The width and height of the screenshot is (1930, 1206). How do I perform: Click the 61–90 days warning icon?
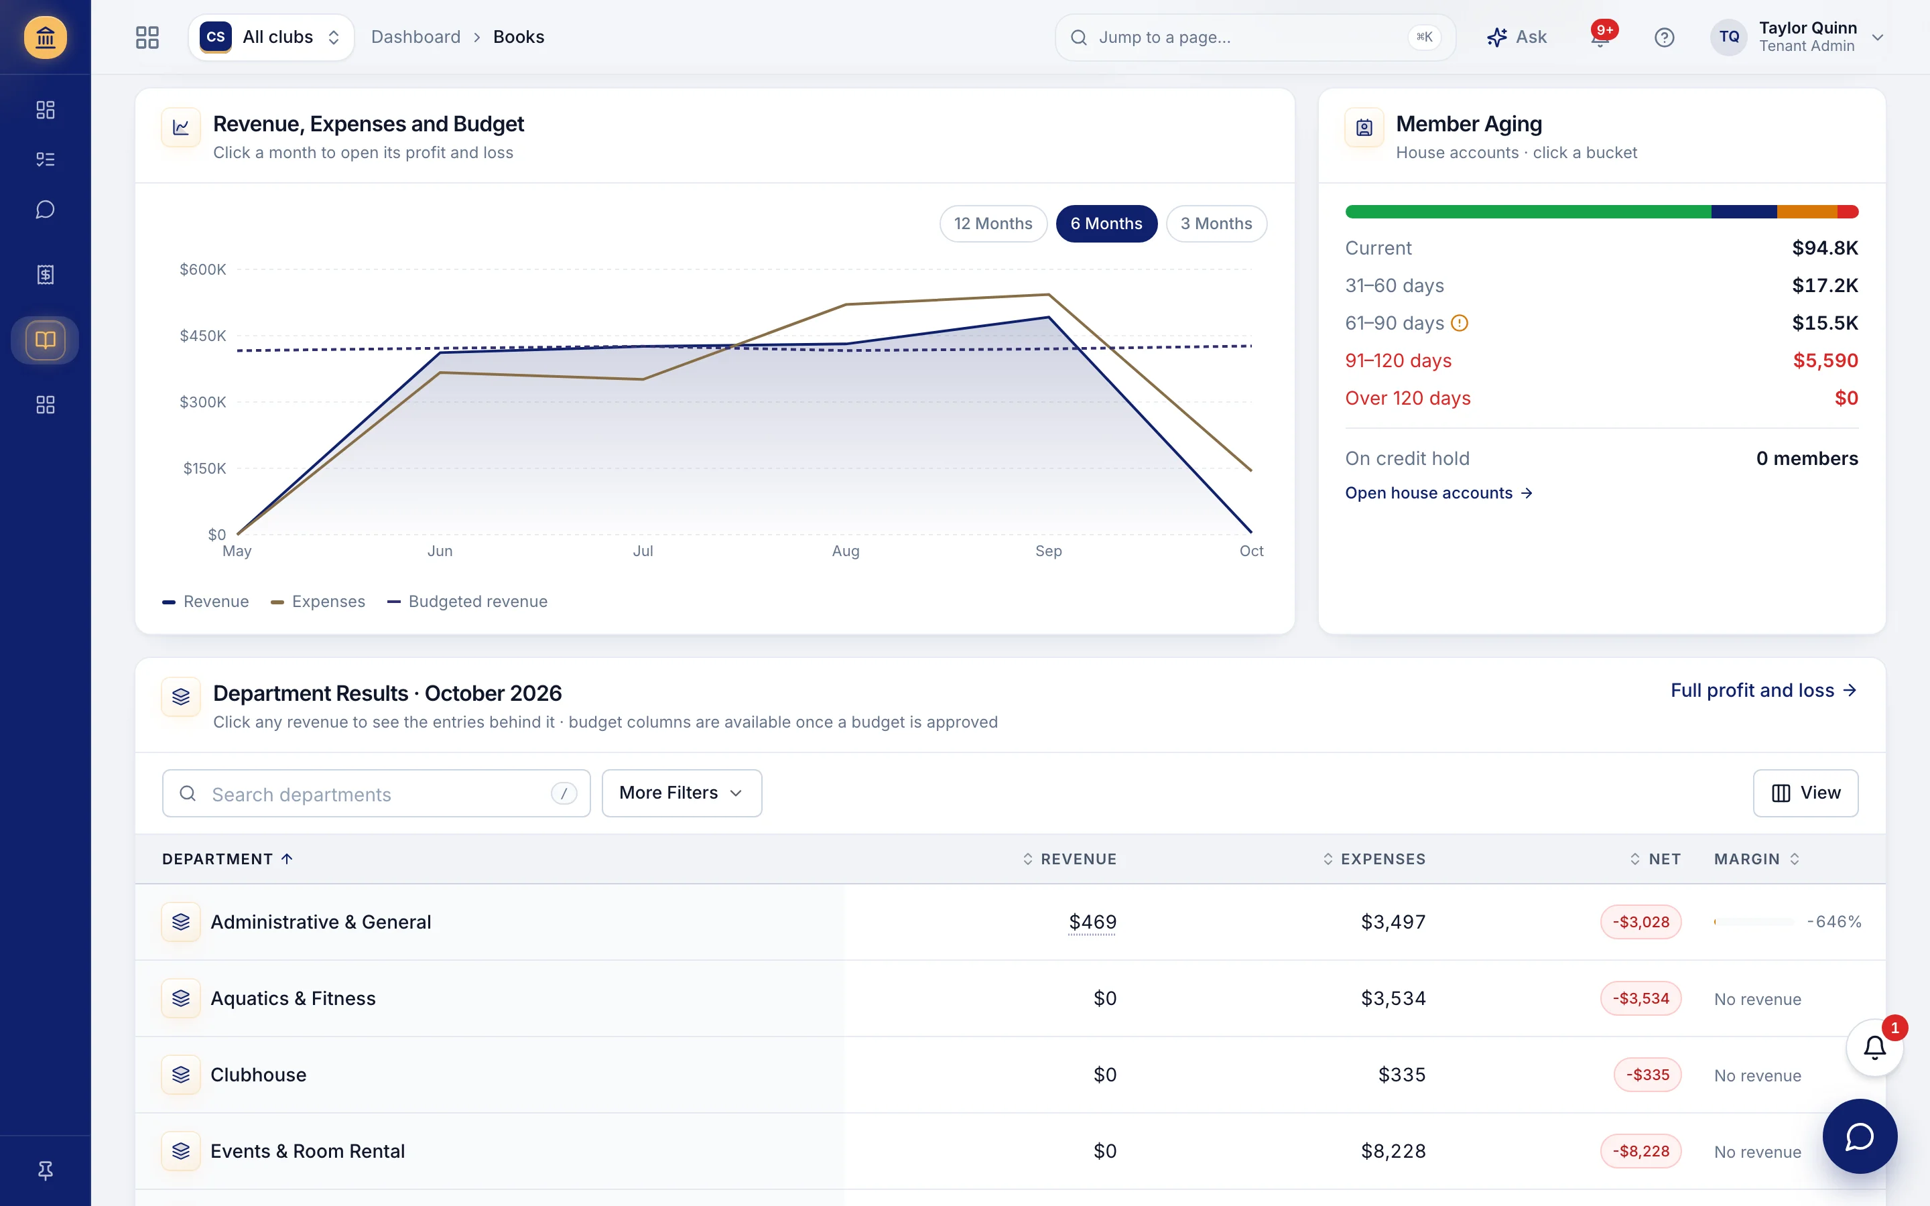tap(1460, 323)
